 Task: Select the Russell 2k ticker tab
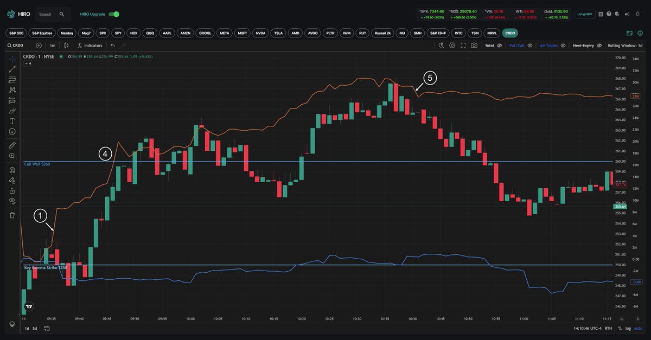pos(382,33)
